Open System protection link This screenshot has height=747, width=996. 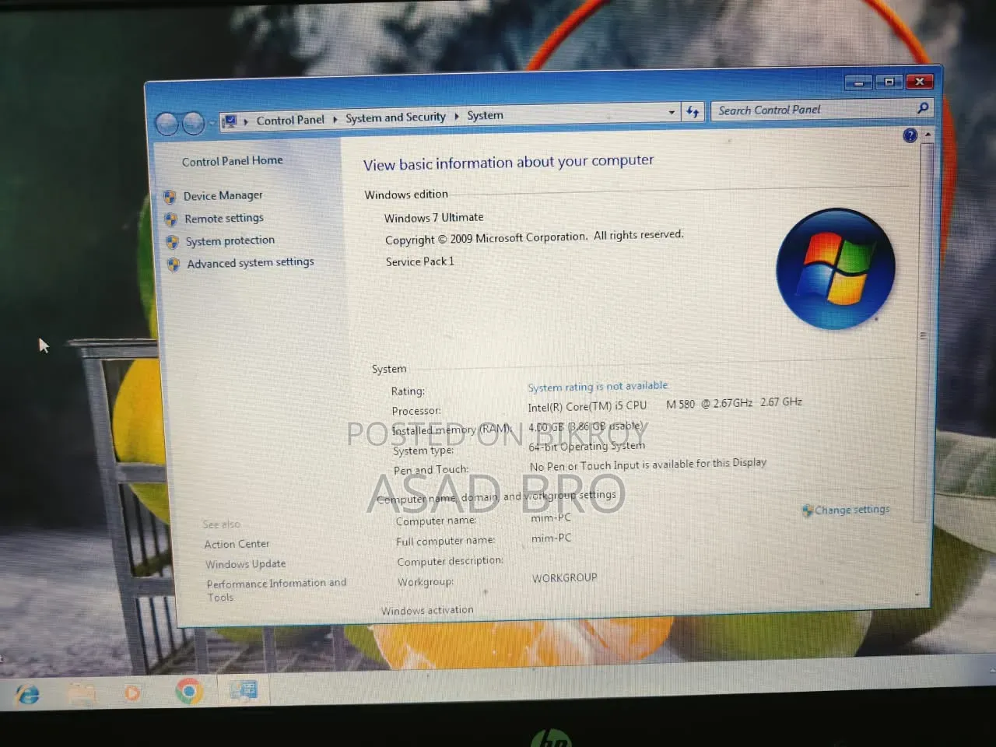coord(230,240)
